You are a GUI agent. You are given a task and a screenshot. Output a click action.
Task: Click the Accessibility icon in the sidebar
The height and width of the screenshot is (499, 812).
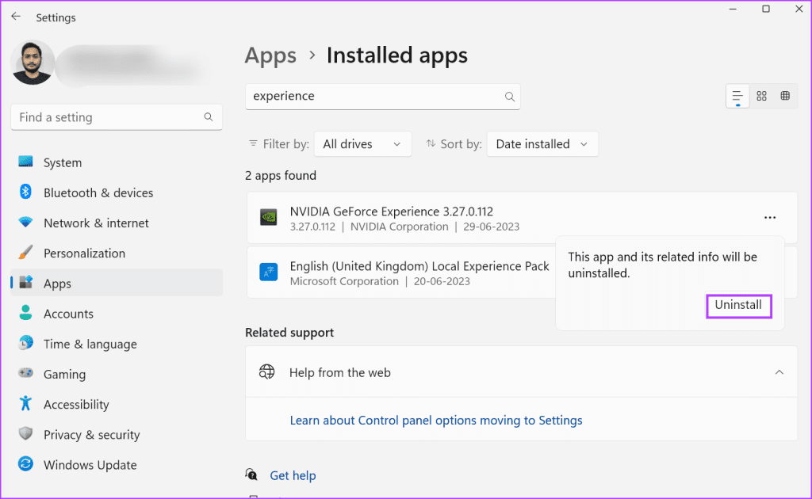pyautogui.click(x=25, y=404)
